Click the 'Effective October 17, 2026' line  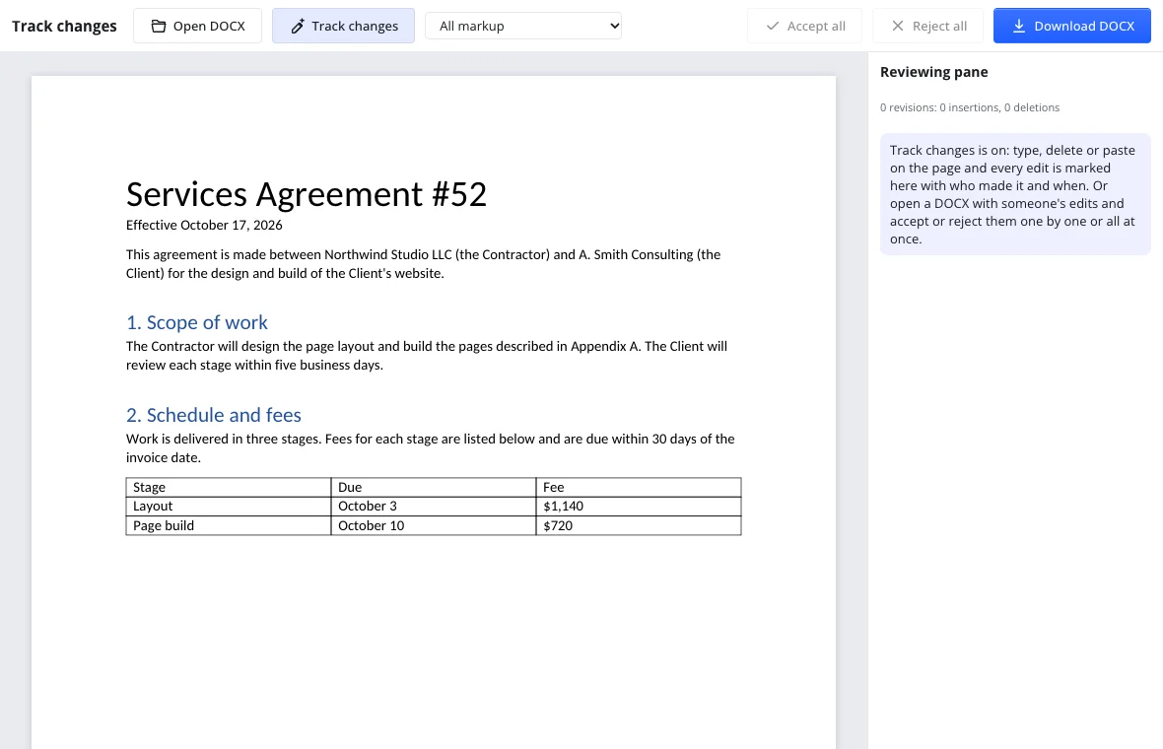(x=204, y=225)
